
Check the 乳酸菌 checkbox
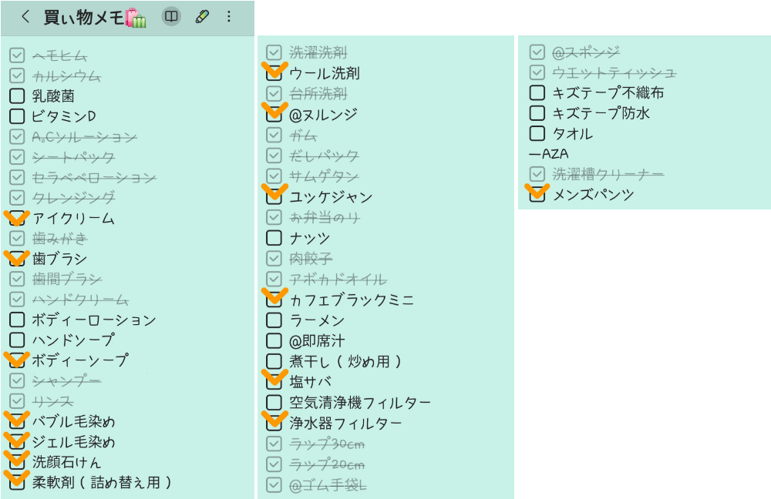tap(17, 96)
